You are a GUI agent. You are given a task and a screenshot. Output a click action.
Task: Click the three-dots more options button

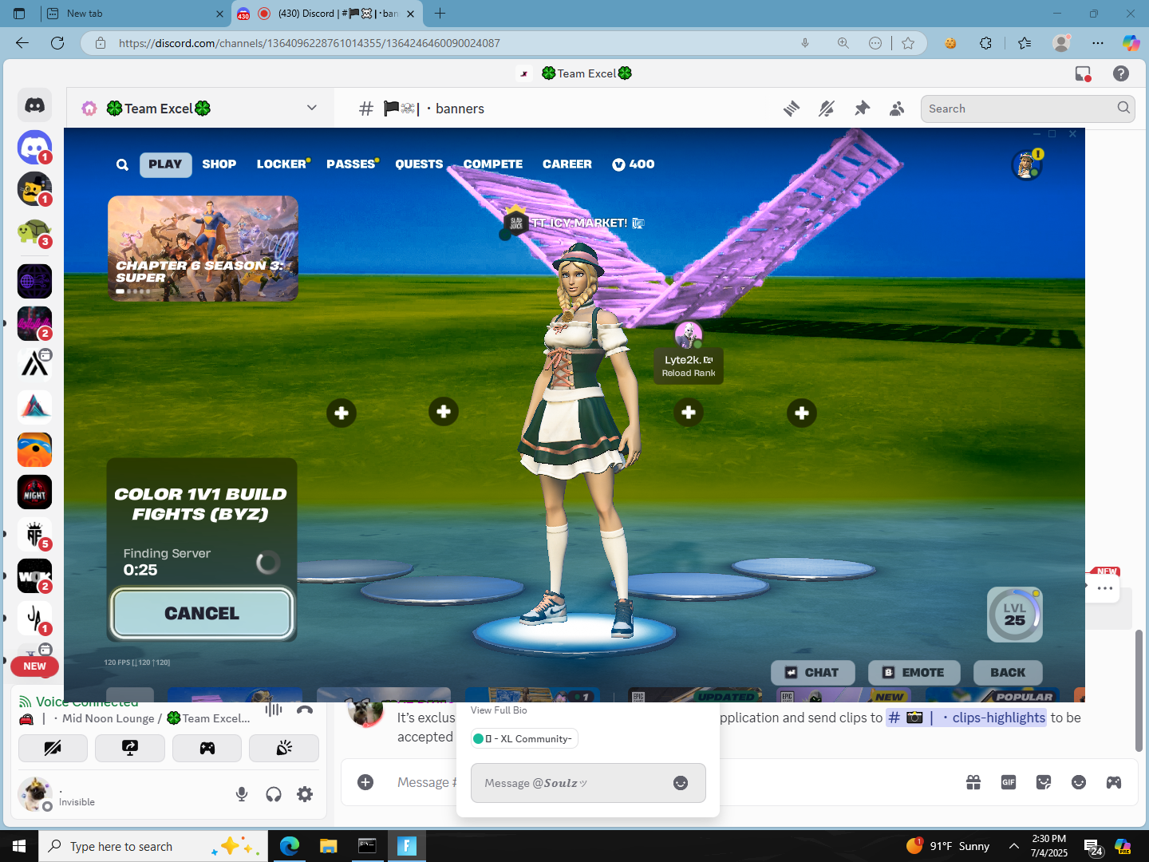pos(1104,588)
